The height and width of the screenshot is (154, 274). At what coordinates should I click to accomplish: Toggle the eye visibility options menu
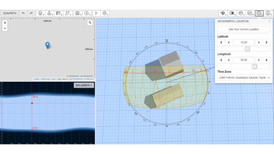pos(223,13)
